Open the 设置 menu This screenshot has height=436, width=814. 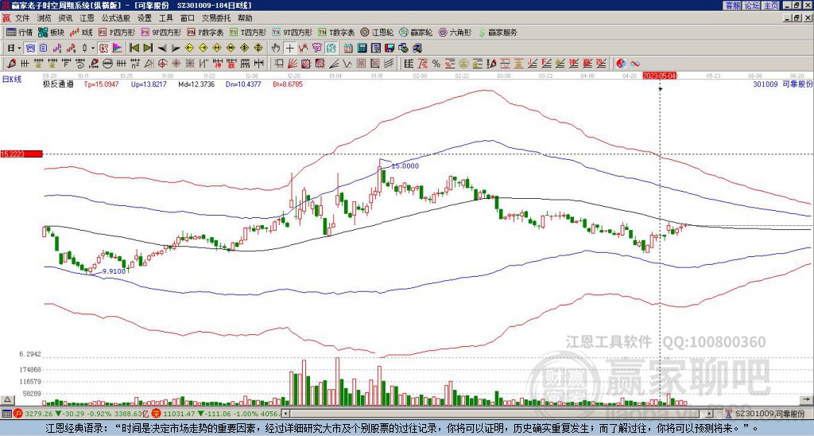[x=145, y=18]
